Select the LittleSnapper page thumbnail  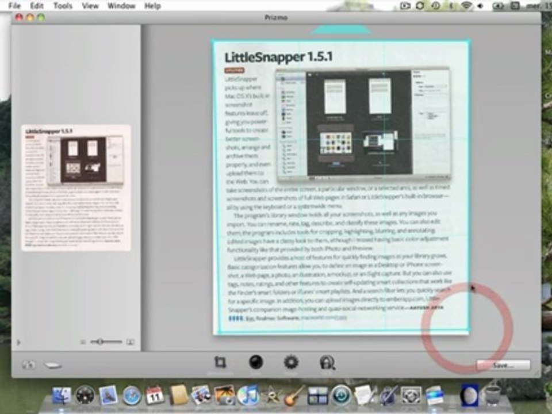(x=76, y=187)
